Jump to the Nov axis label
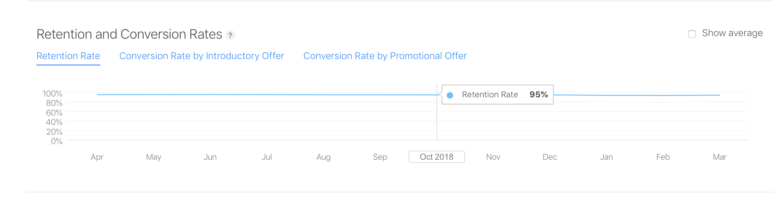 pyautogui.click(x=493, y=157)
